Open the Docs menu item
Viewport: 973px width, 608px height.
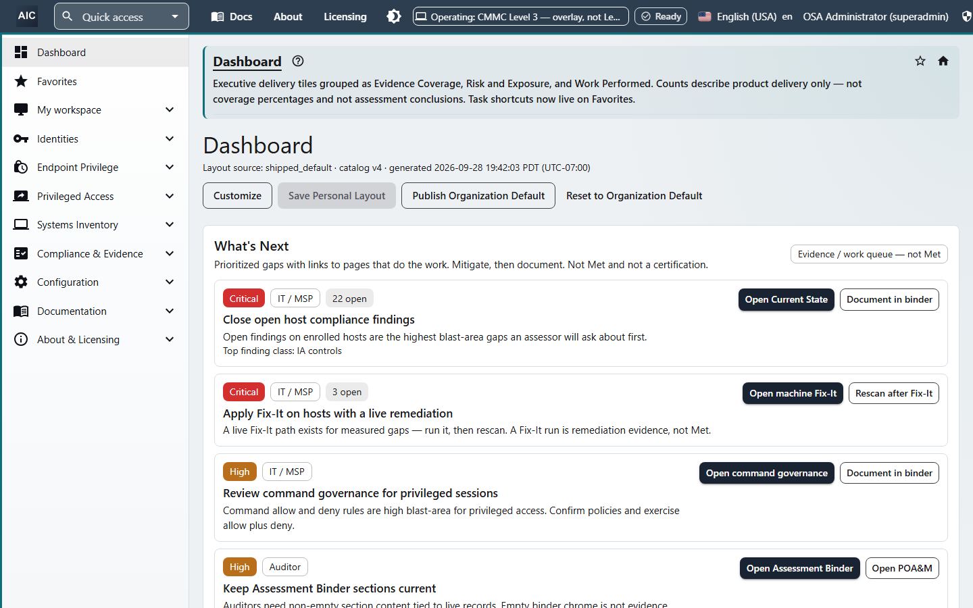pyautogui.click(x=232, y=16)
